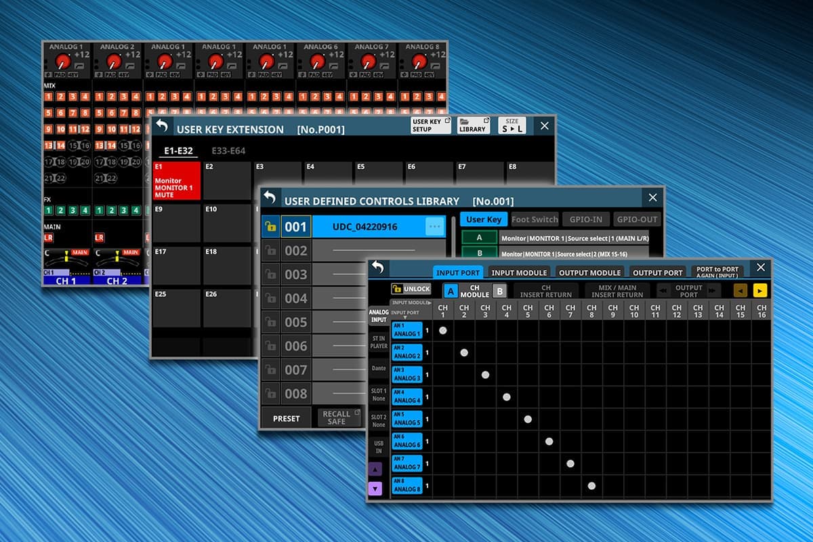
Task: Click the yellow right-arrow page button
Action: click(760, 290)
